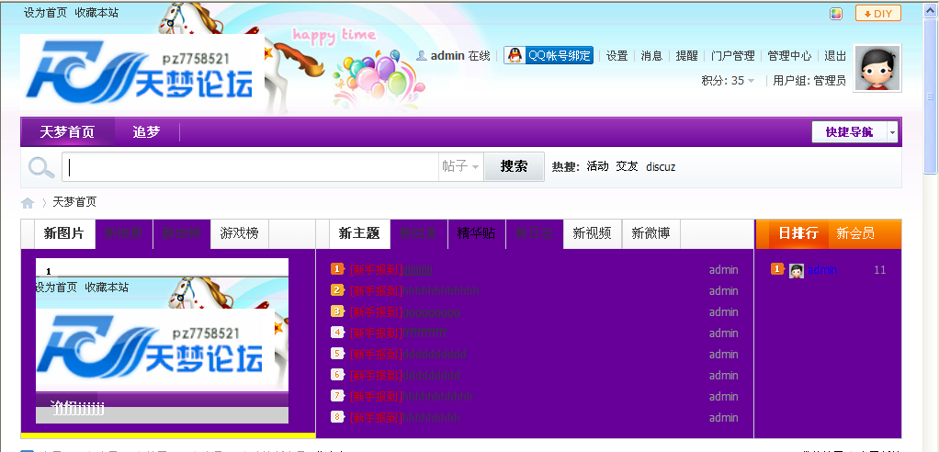Image resolution: width=939 pixels, height=452 pixels.
Task: Click the slide number 1 indicator
Action: tap(49, 271)
